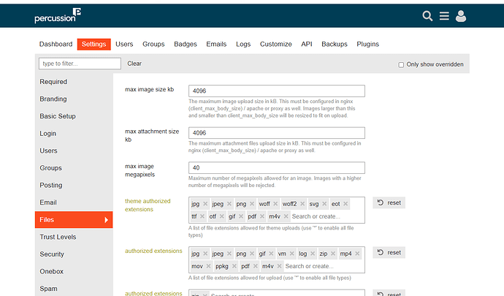Open Required settings category

[74, 82]
